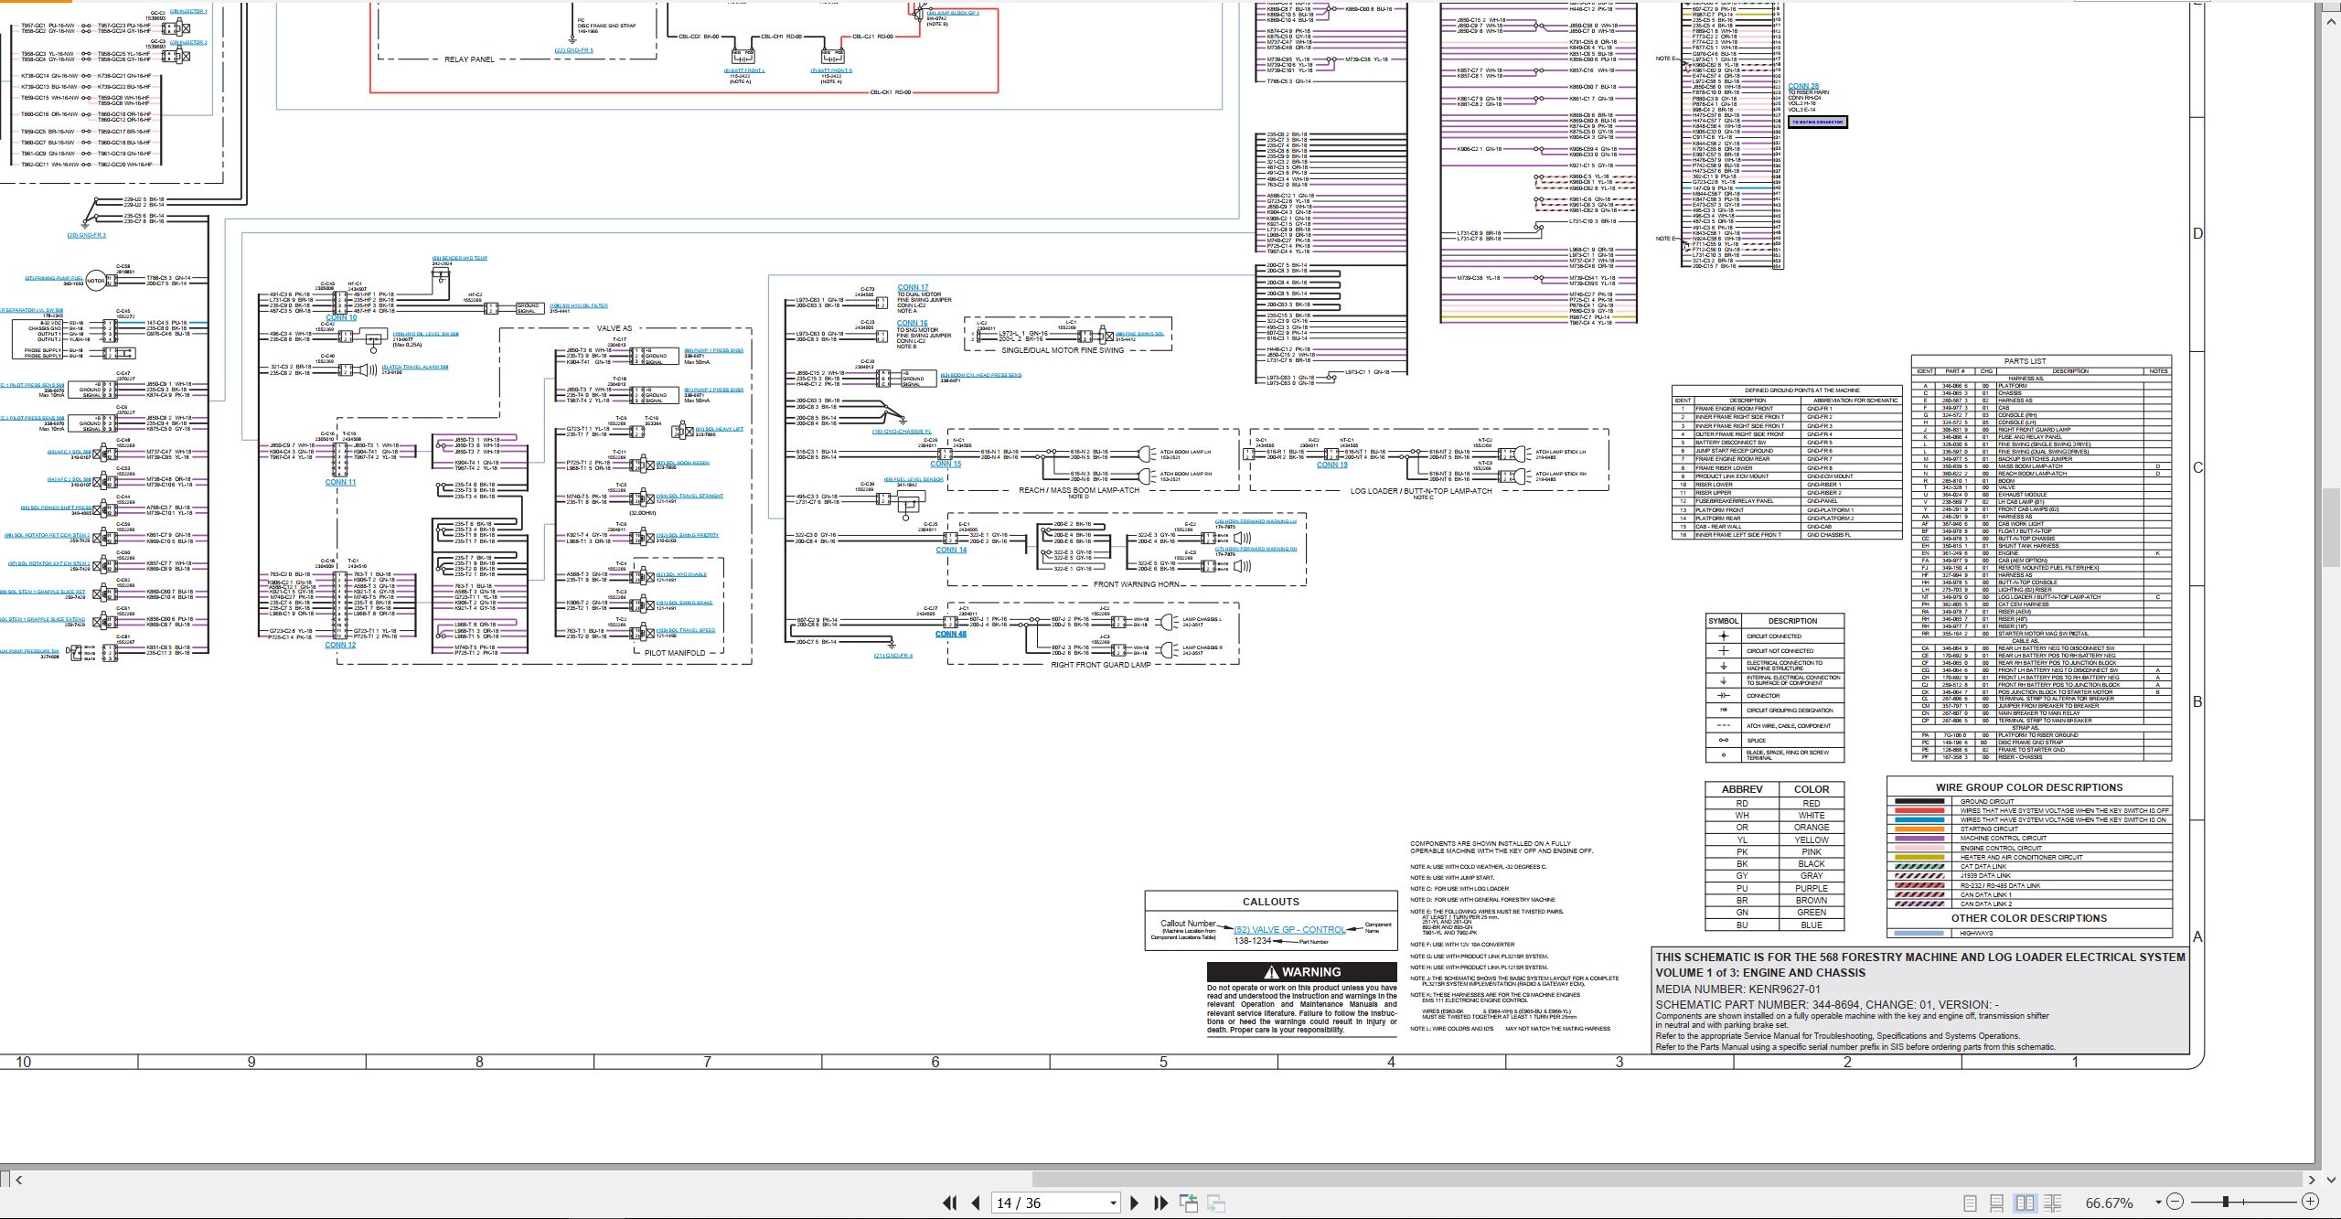Click the go to previous view icon
2341x1219 pixels.
pyautogui.click(x=1189, y=1203)
